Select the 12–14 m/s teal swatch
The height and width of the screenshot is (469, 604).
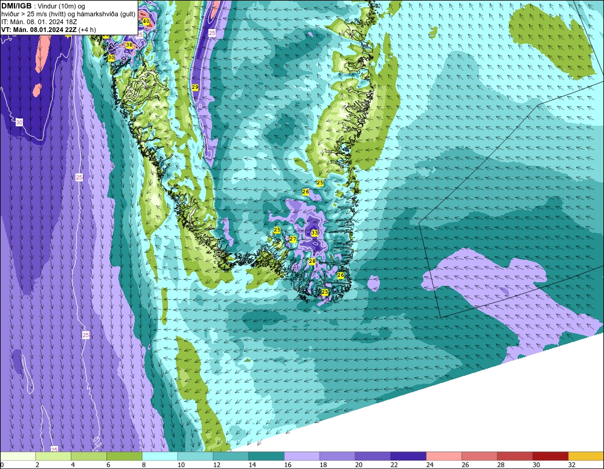(x=231, y=456)
